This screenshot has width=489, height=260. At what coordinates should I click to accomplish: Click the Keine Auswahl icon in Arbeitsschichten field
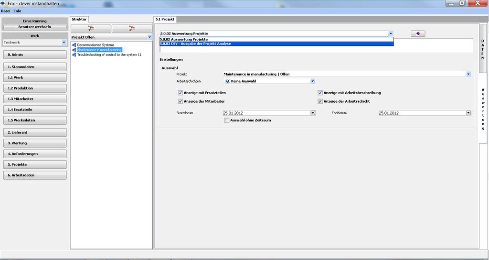tap(228, 81)
